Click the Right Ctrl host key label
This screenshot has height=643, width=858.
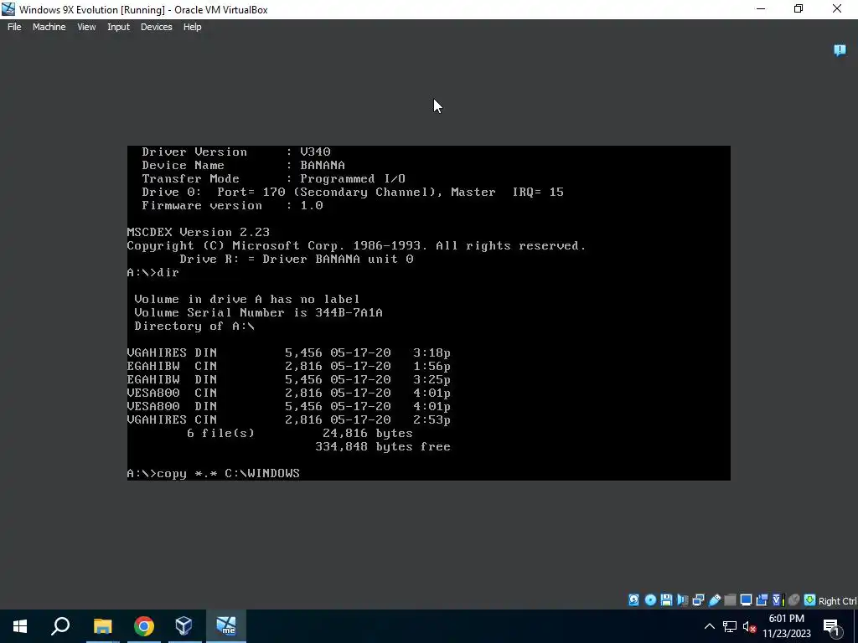[x=837, y=601]
